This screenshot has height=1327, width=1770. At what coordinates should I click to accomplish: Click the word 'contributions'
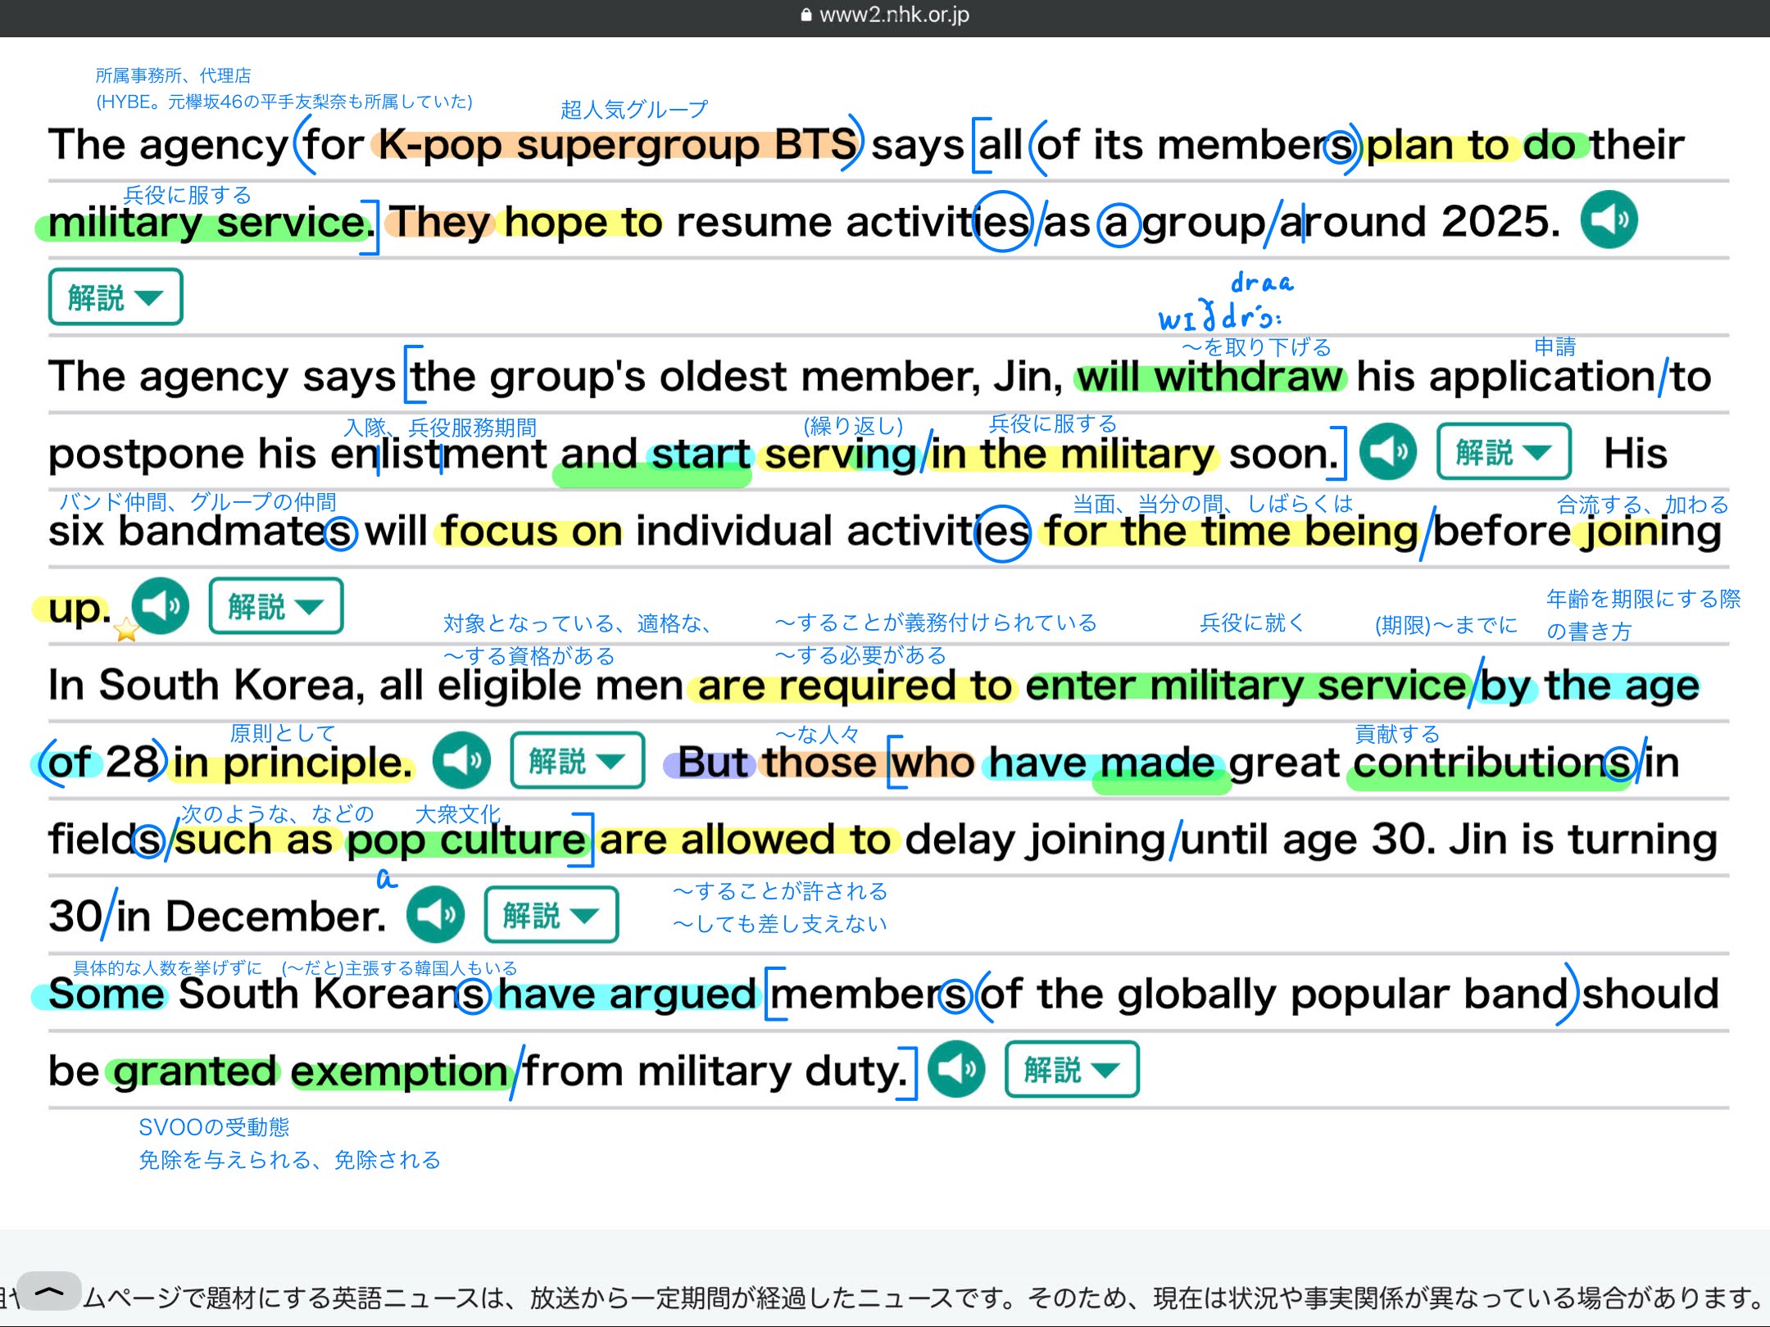(x=1491, y=763)
